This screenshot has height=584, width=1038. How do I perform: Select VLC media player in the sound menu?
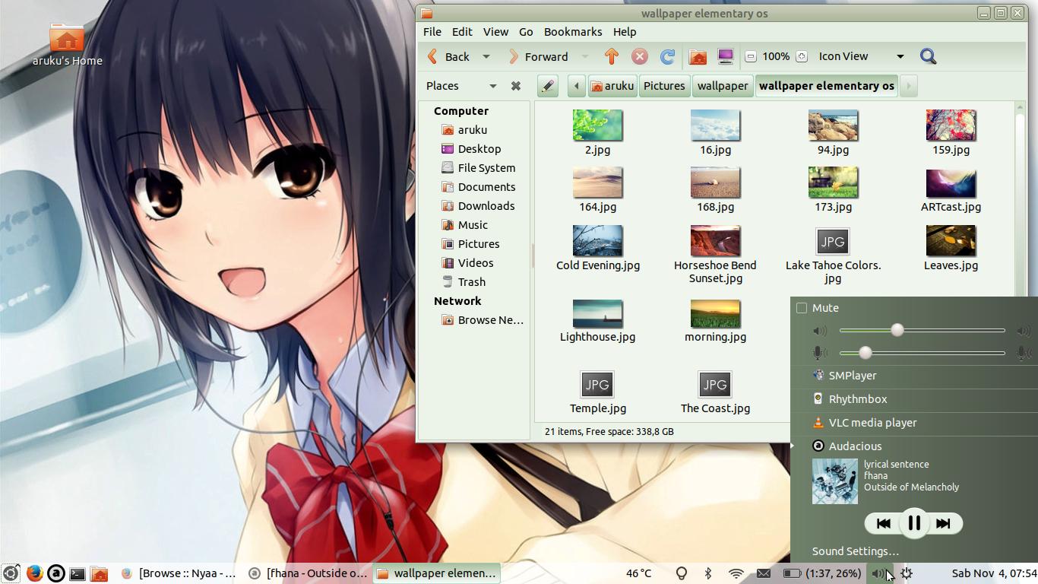[914, 423]
